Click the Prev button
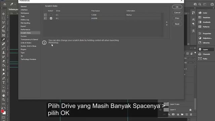 click(177, 18)
